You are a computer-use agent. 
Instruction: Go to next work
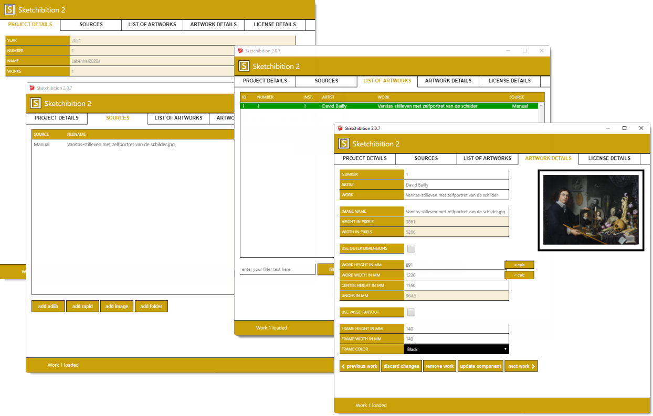pos(521,366)
